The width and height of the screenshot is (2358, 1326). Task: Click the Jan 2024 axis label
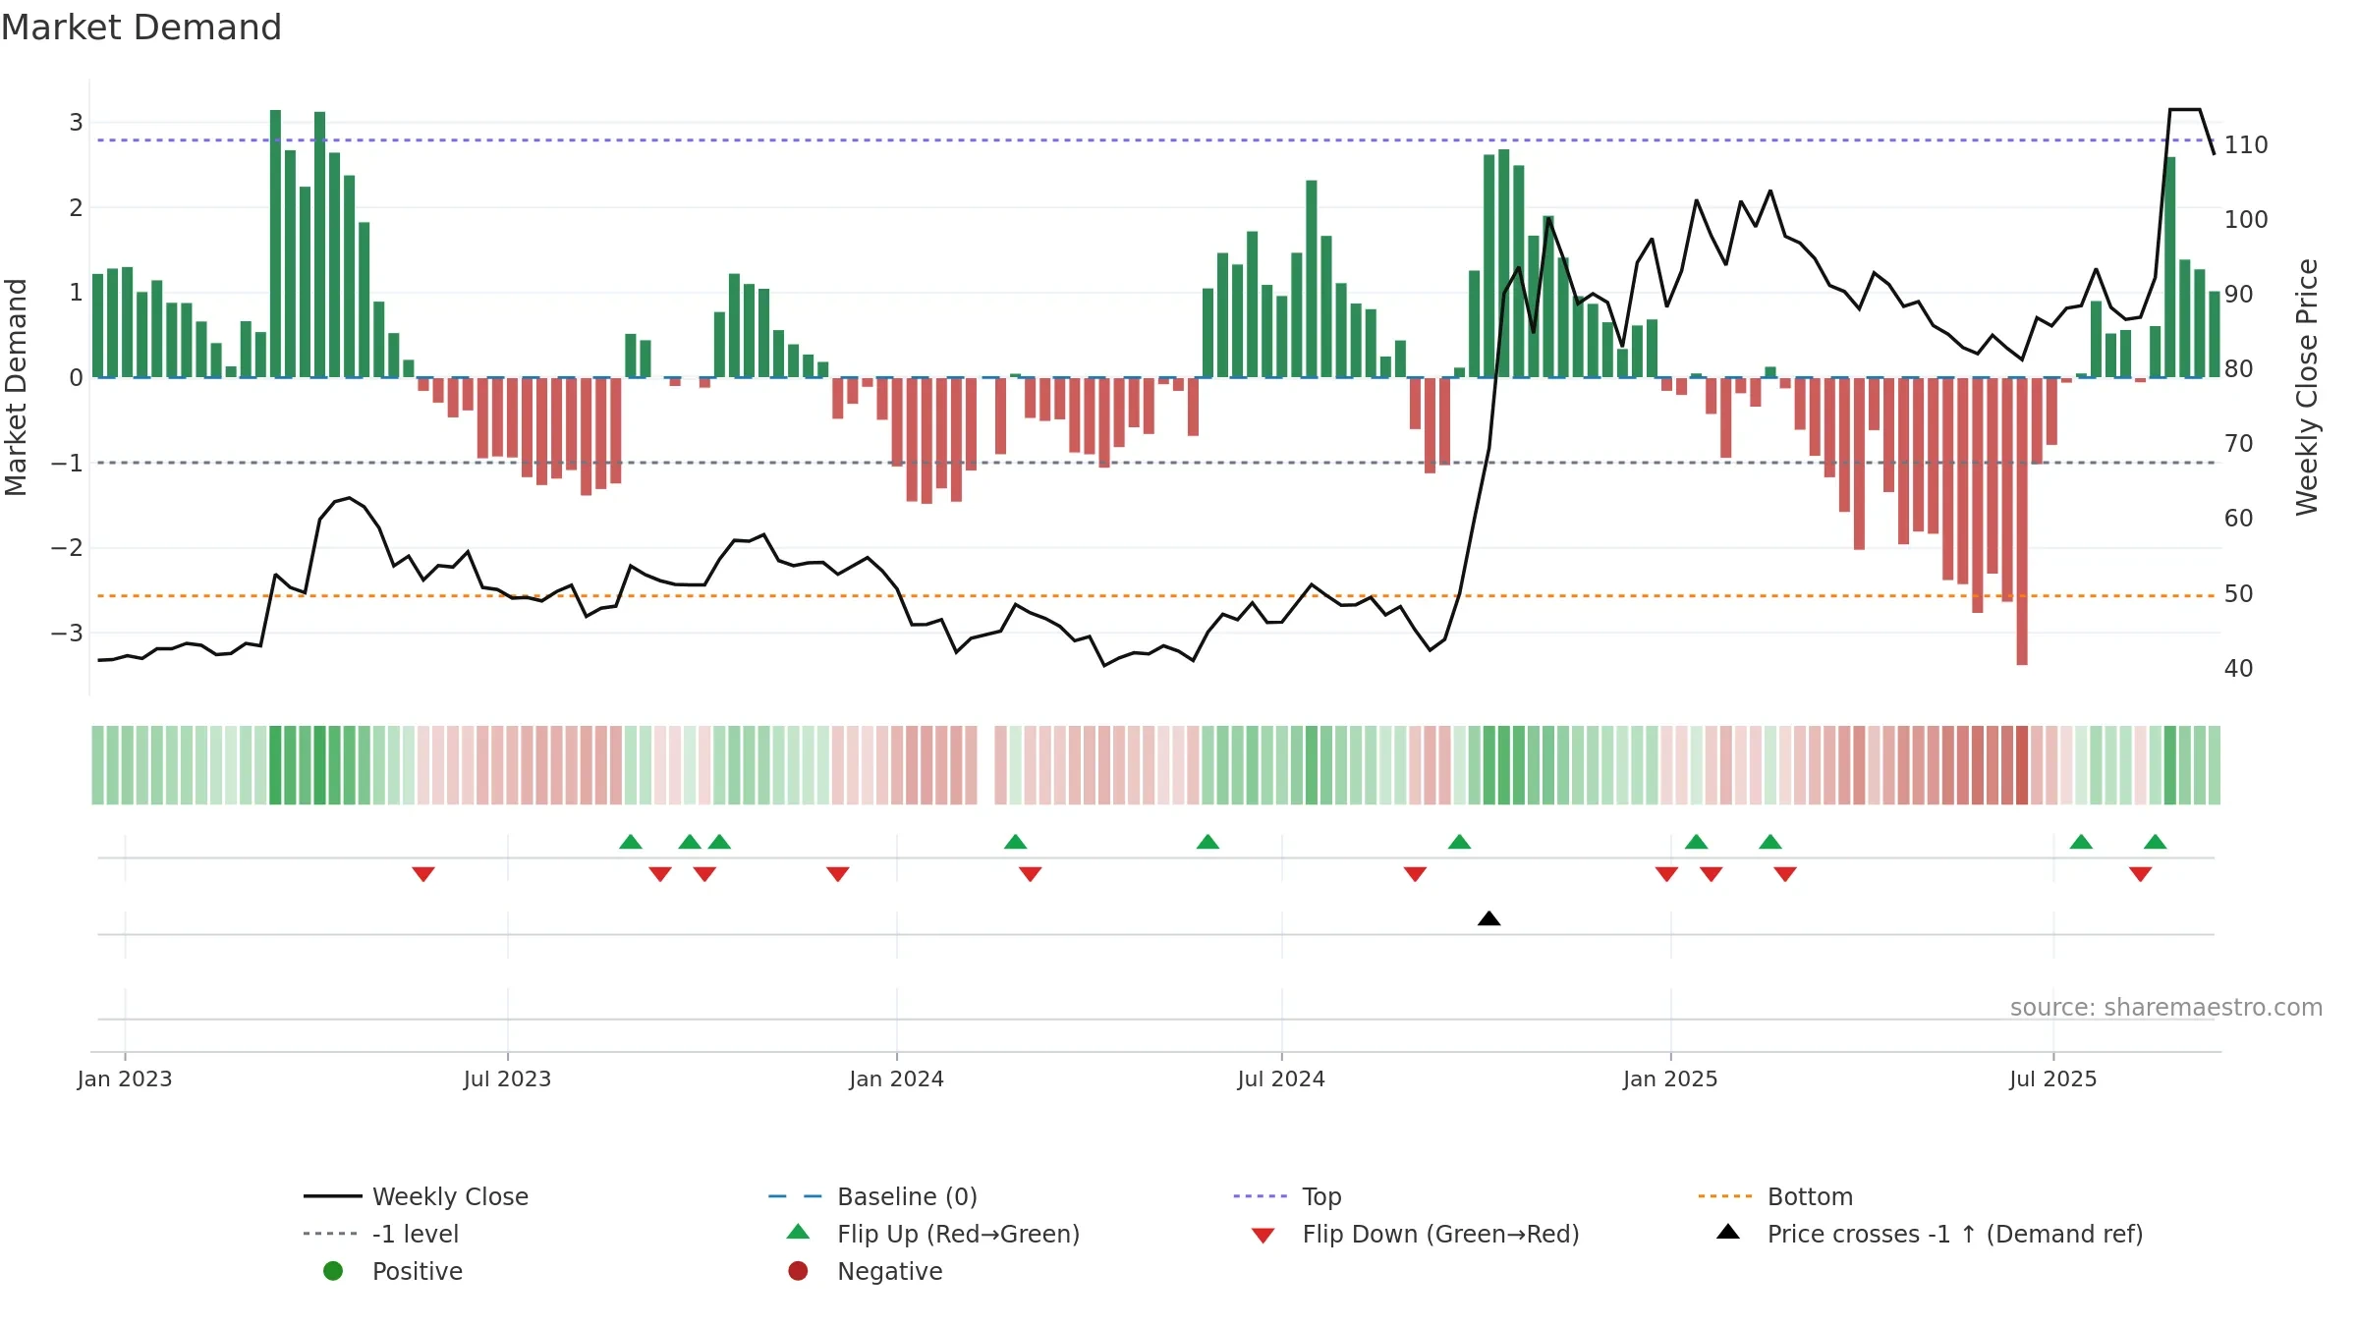click(x=896, y=1078)
